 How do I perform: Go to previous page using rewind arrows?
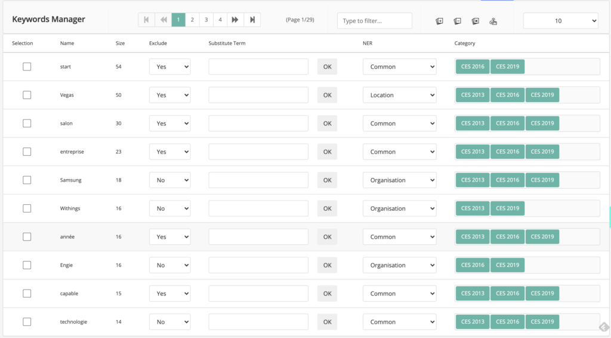163,20
